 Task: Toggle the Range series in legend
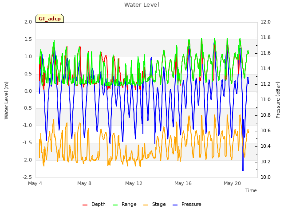pos(124,204)
